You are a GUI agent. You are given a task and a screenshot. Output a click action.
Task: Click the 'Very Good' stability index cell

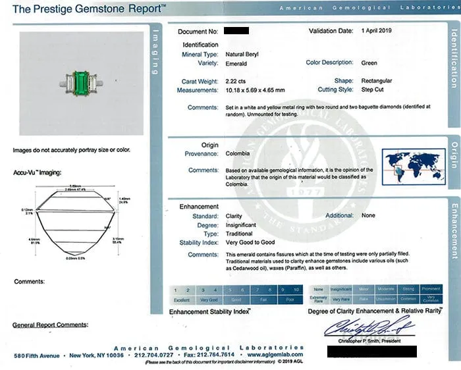click(x=209, y=300)
